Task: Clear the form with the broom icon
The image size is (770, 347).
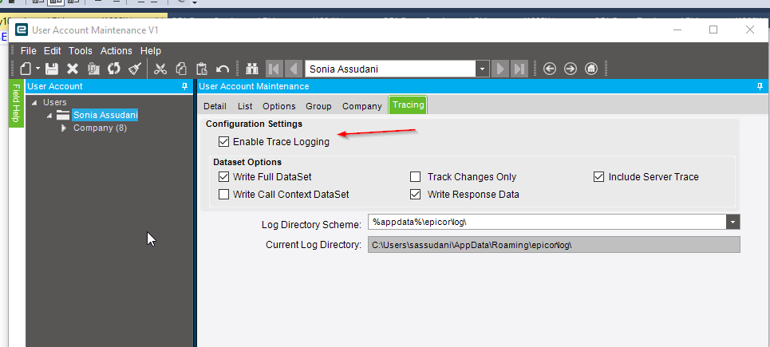Action: coord(135,69)
